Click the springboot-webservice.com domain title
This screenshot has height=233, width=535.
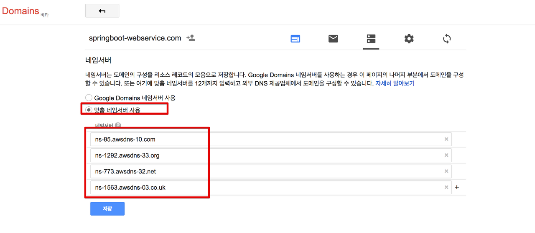tap(135, 38)
